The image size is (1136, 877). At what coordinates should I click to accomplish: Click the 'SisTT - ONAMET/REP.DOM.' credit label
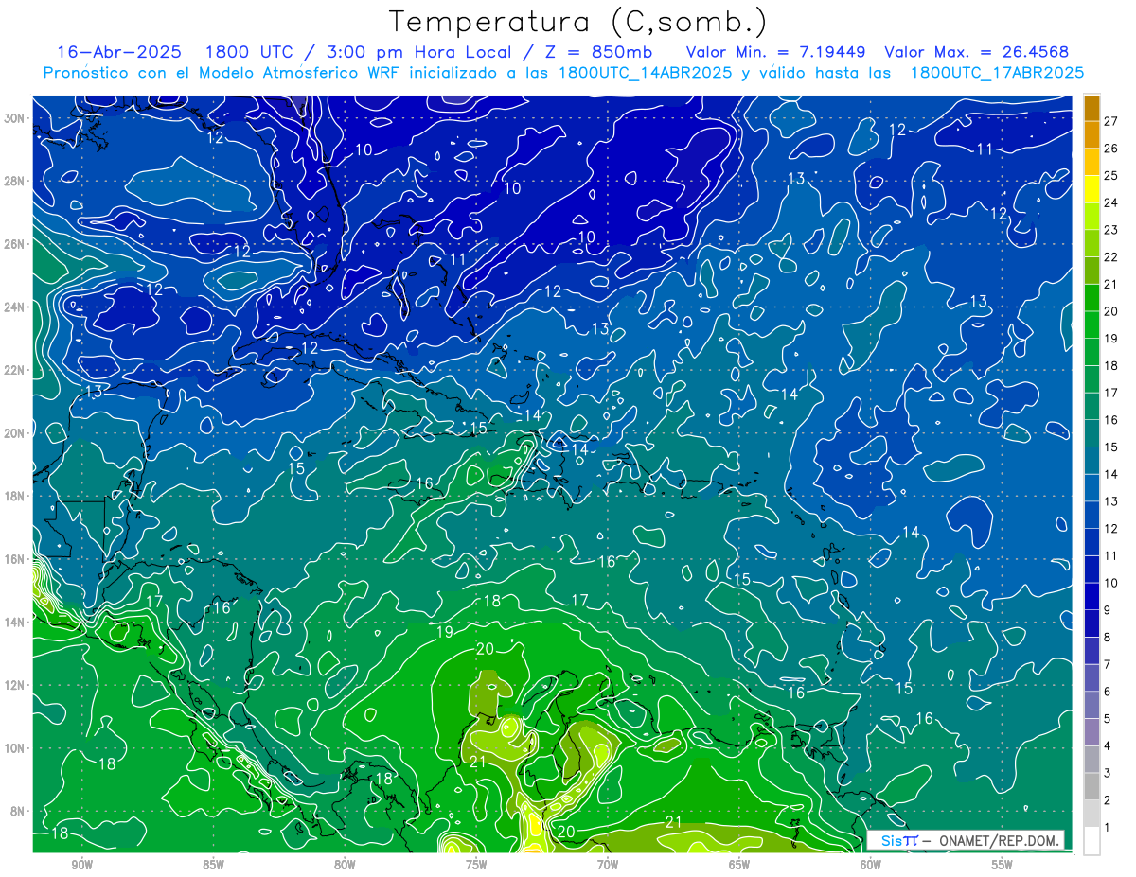coord(966,840)
